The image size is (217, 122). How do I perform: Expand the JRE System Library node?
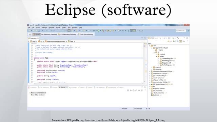pos(150,84)
